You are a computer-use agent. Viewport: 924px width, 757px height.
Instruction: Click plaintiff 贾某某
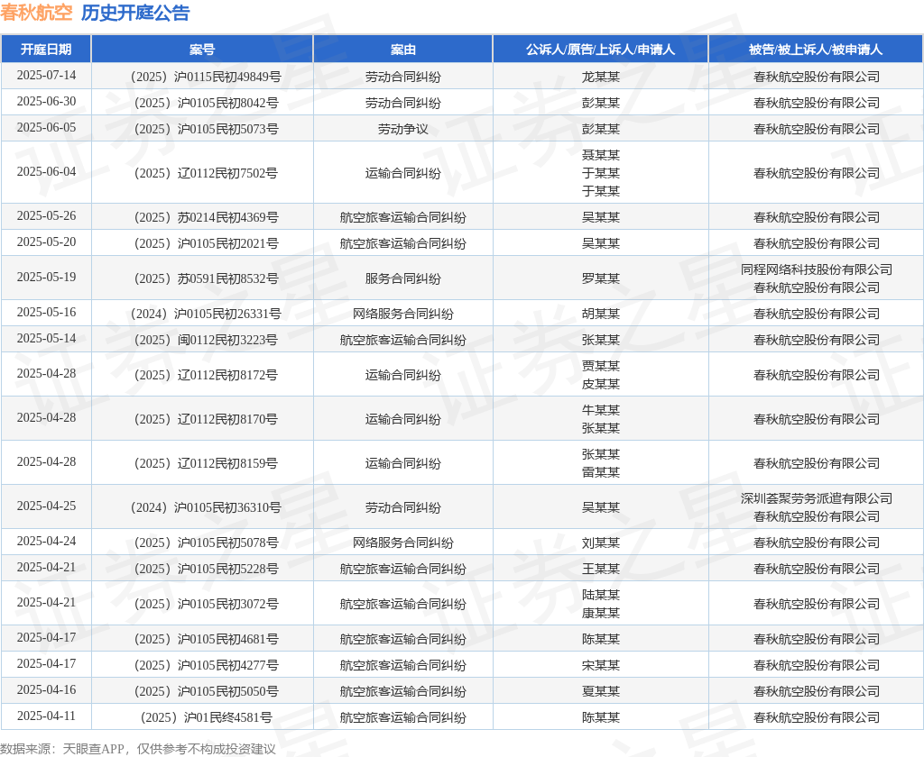600,366
